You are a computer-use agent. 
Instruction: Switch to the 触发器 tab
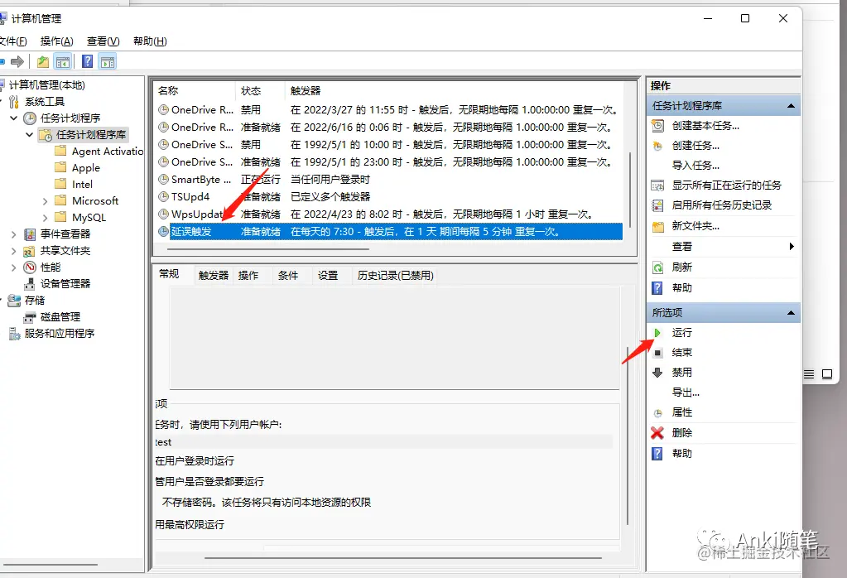click(x=214, y=276)
